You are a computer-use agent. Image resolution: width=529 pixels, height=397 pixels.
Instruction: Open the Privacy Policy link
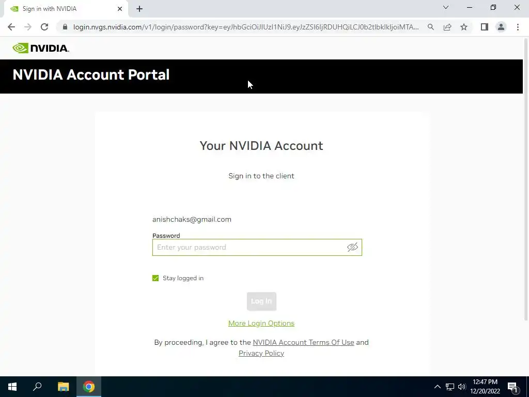click(261, 353)
